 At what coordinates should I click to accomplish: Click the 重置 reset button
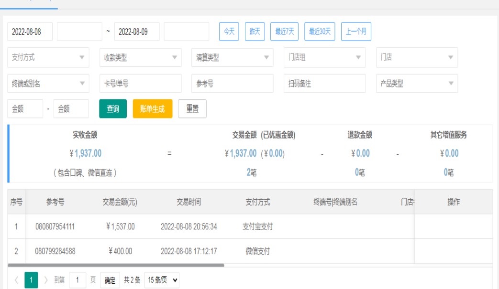tap(192, 109)
